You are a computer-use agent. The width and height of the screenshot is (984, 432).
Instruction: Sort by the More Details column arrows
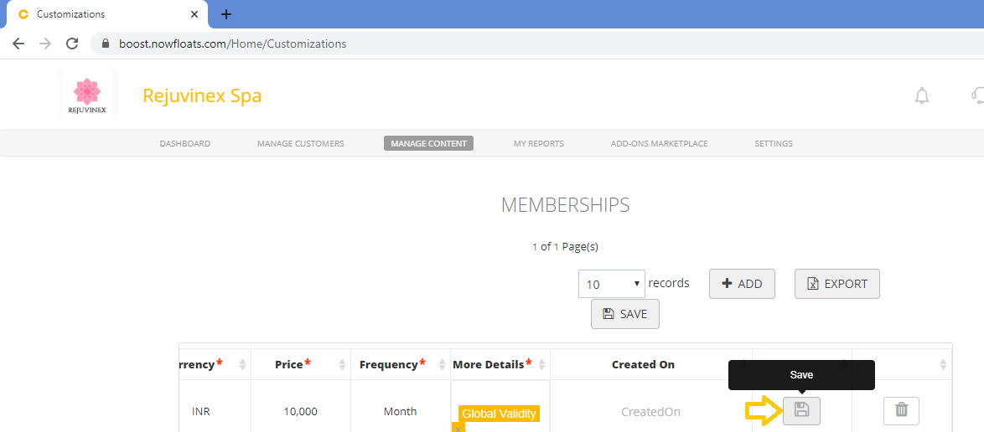(541, 364)
